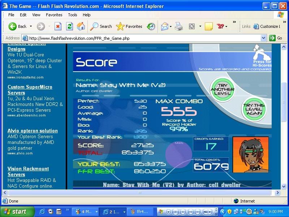Screen dimensions: 289x217
Task: Open the Favorites star button
Action: (x=129, y=26)
